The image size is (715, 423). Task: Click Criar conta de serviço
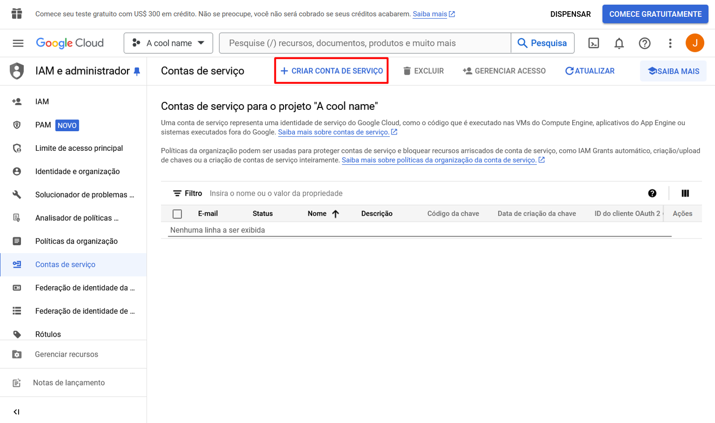point(331,71)
